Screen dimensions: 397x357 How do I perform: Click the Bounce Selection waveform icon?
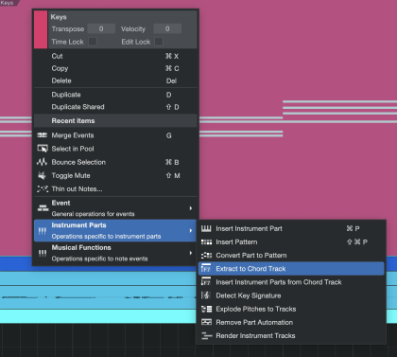point(43,162)
